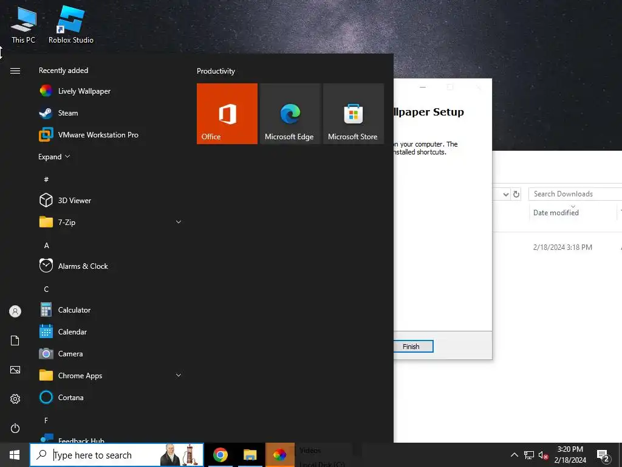Open VMware Workstation Pro from Start menu
622x467 pixels.
pyautogui.click(x=111, y=134)
